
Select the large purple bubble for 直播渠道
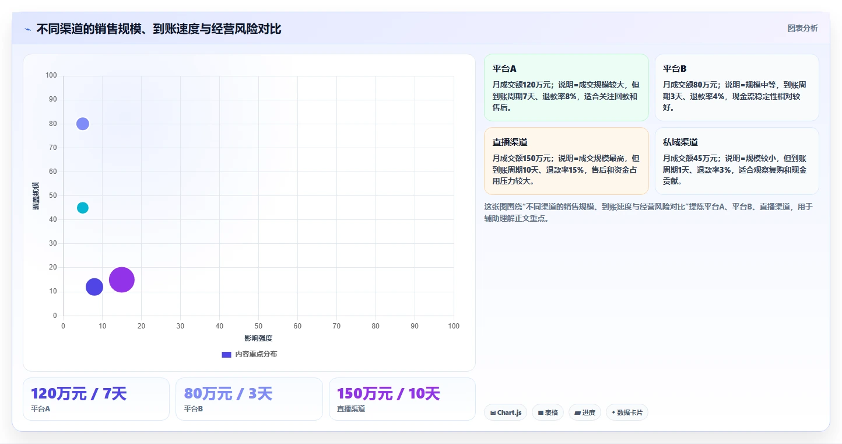point(122,279)
